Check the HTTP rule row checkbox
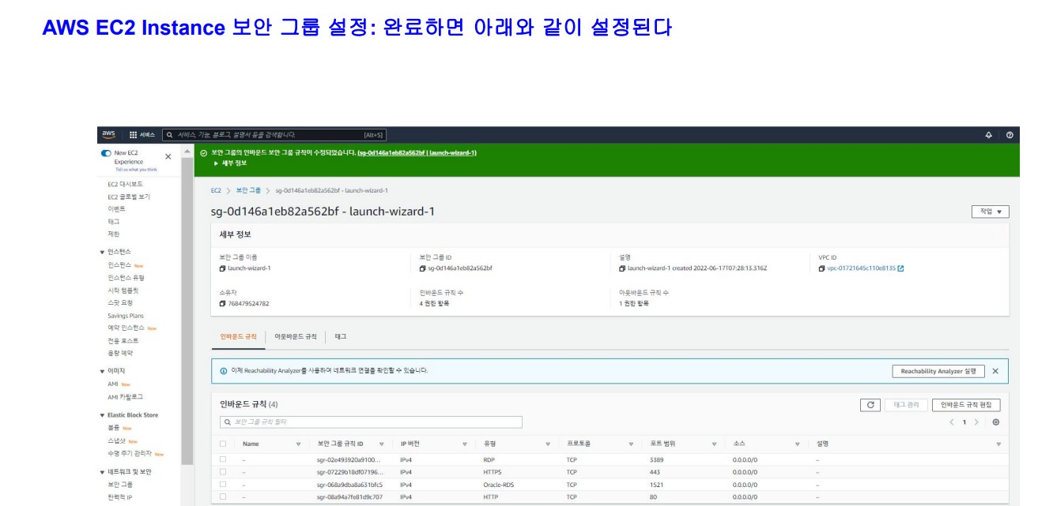The image size is (1038, 506). [x=223, y=497]
